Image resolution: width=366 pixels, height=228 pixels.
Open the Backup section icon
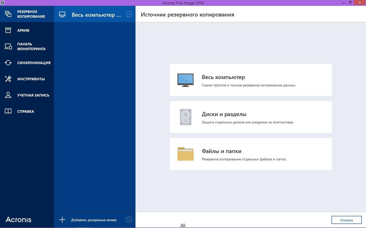8,14
